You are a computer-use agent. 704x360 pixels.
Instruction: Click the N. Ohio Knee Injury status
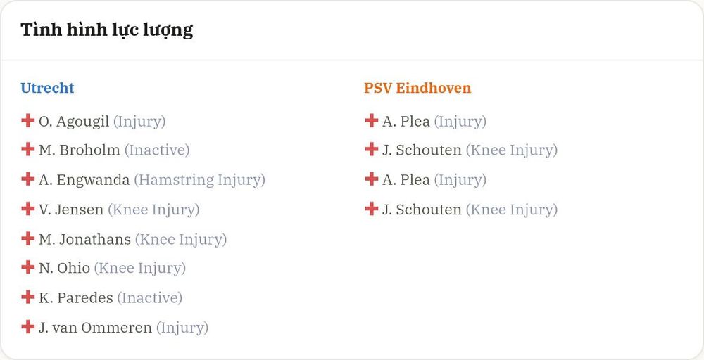pos(139,269)
